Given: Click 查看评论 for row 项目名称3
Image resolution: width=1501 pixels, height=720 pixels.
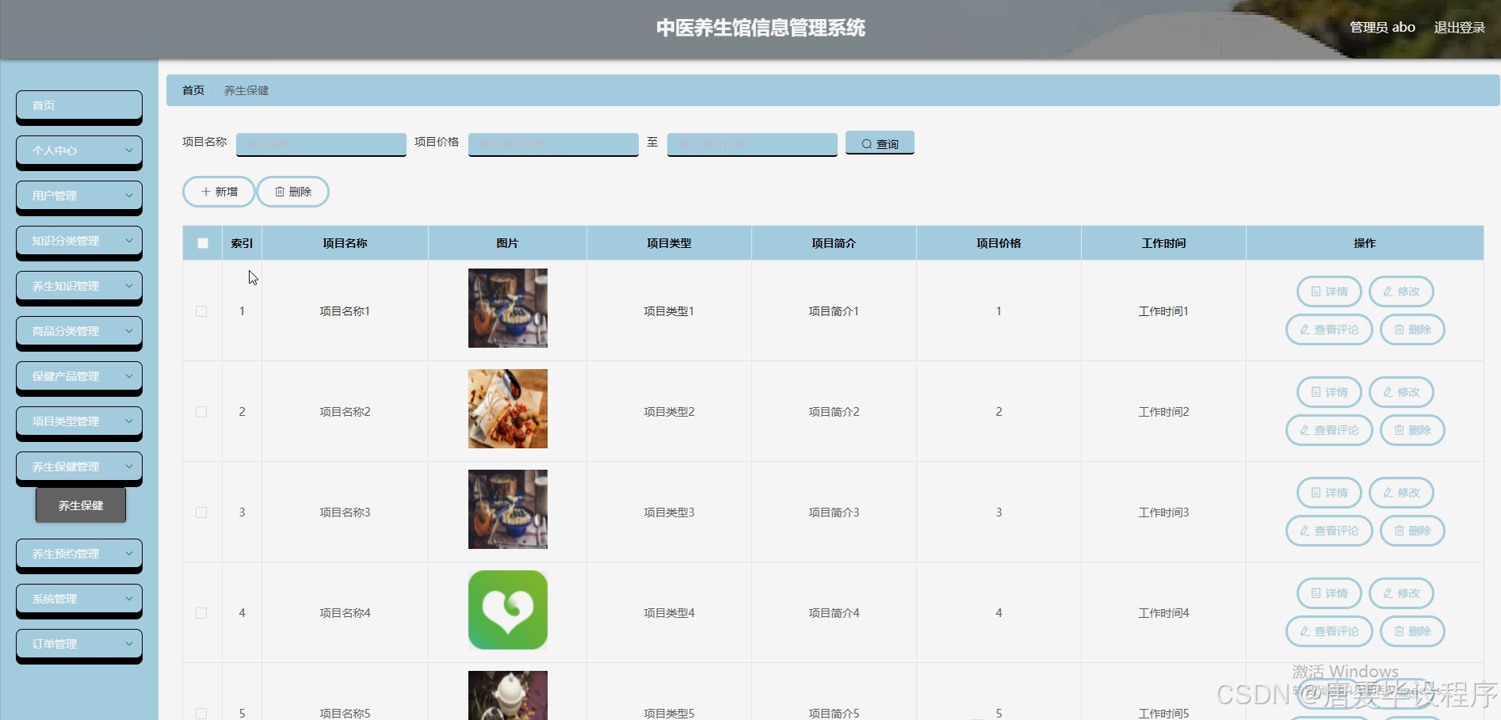Looking at the screenshot, I should [1329, 531].
